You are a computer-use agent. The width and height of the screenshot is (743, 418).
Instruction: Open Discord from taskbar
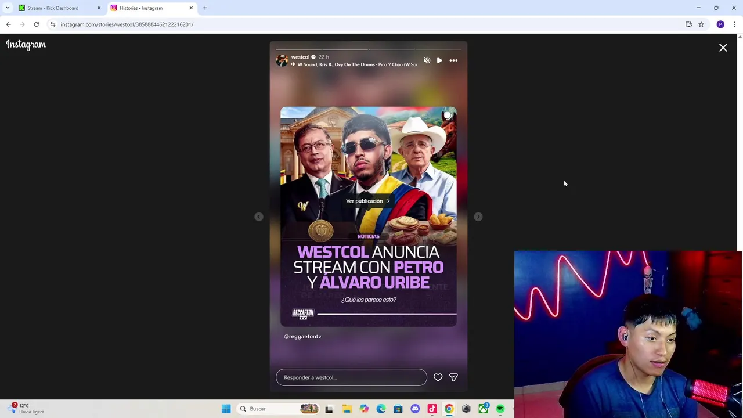click(x=415, y=409)
